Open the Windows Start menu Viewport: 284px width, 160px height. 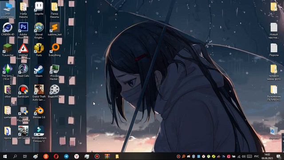[5, 156]
